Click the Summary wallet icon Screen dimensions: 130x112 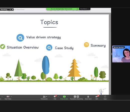click(86, 45)
